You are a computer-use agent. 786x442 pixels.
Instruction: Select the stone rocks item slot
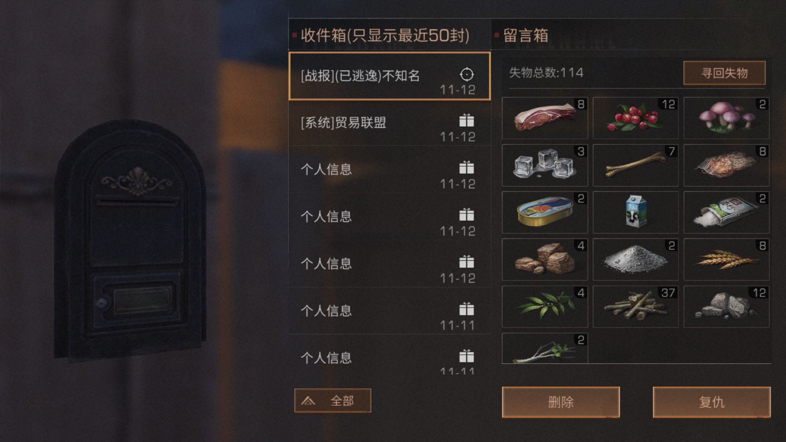click(726, 306)
